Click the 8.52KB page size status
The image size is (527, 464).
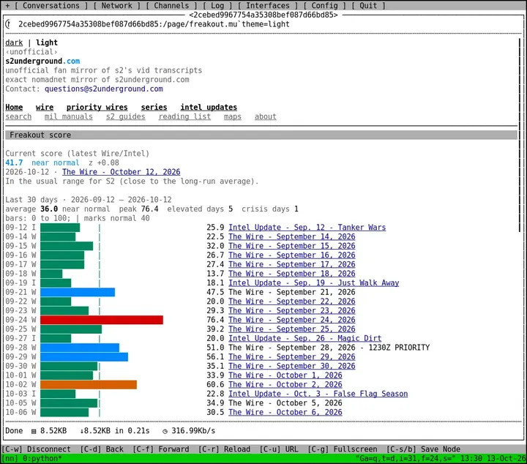(49, 431)
